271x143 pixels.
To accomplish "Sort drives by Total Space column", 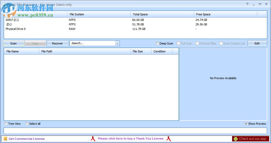I will [x=162, y=14].
